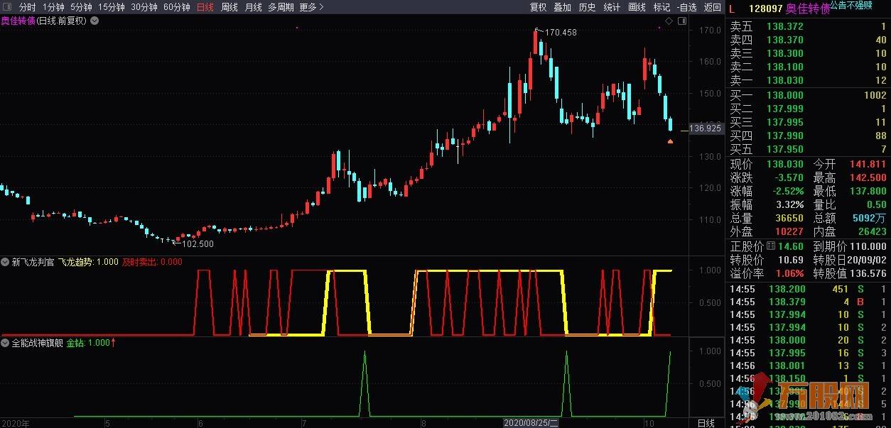
Task: Switch to the 月线 monthly tab
Action: click(253, 7)
